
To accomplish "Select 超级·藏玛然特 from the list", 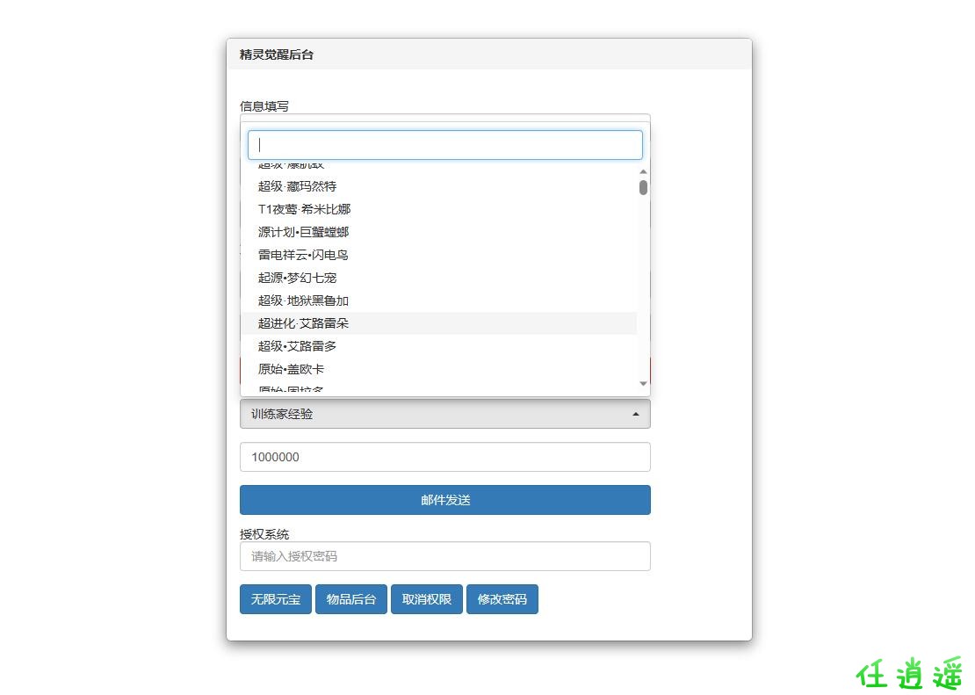I will click(x=438, y=186).
